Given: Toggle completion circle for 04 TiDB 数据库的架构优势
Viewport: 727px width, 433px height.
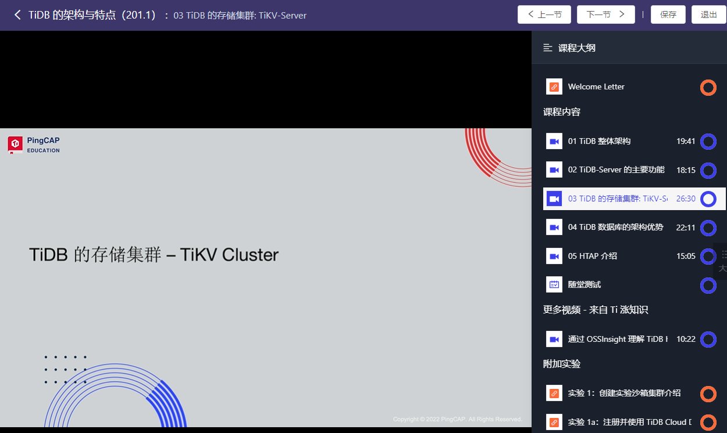Looking at the screenshot, I should pos(708,228).
